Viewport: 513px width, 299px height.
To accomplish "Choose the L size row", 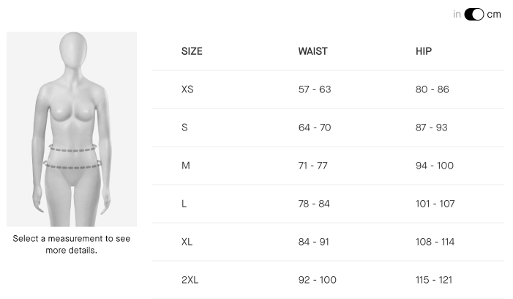I will coord(328,204).
